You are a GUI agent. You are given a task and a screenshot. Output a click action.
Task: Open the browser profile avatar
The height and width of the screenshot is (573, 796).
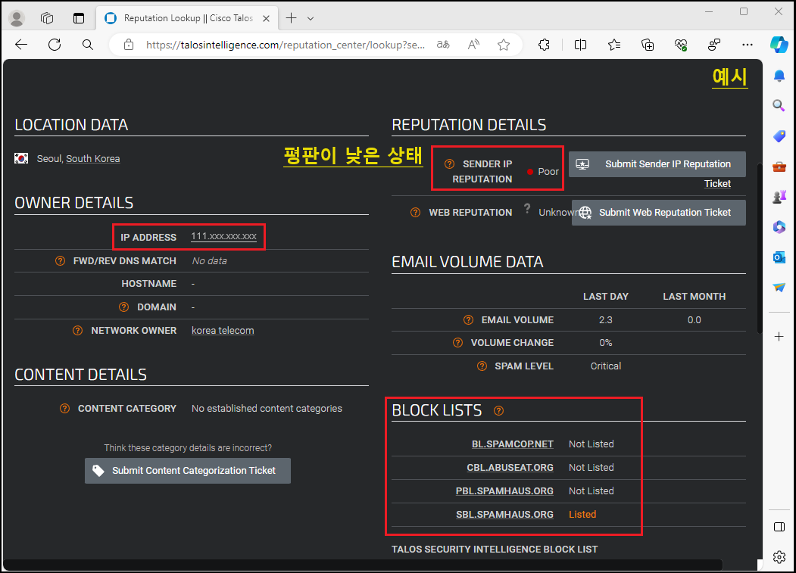(17, 18)
